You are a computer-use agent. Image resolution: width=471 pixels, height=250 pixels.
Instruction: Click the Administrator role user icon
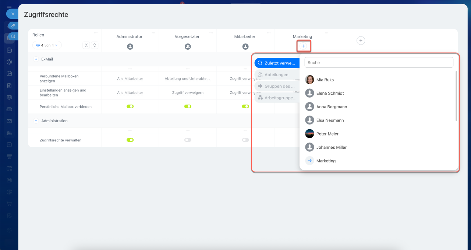(130, 47)
